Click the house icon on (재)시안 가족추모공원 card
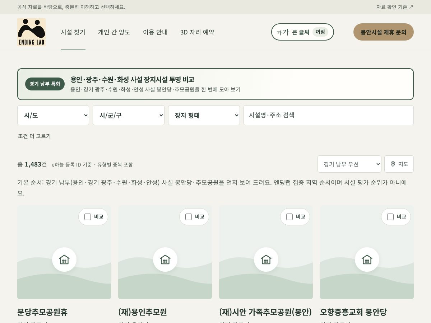Viewport: 431px width, 323px height. point(266,259)
